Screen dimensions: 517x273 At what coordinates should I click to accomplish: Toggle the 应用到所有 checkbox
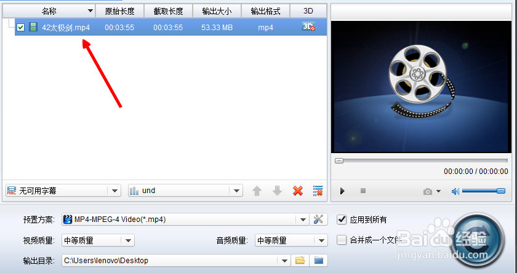pos(342,220)
